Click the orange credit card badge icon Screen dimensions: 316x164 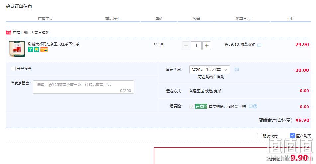tap(44, 50)
